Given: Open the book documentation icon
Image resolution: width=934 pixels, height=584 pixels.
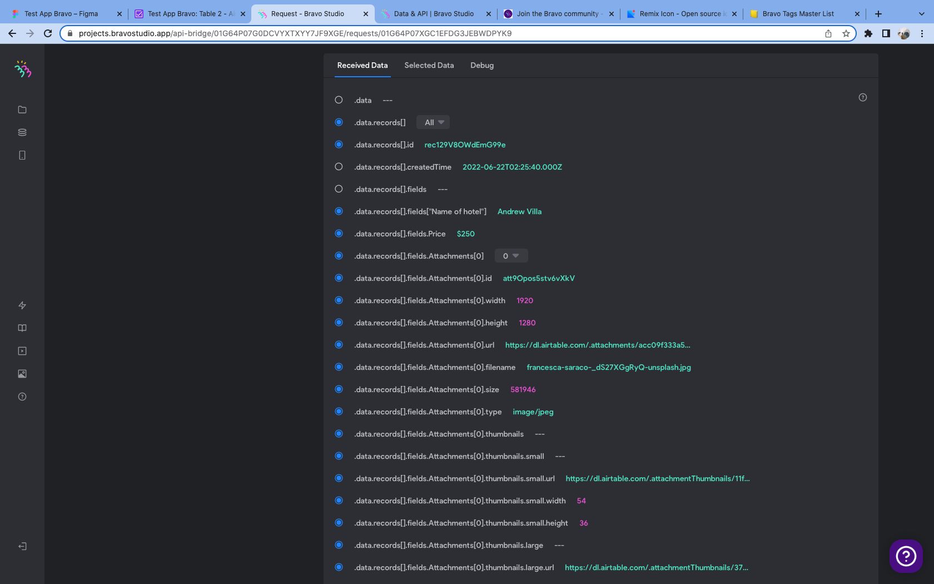Looking at the screenshot, I should (x=22, y=328).
